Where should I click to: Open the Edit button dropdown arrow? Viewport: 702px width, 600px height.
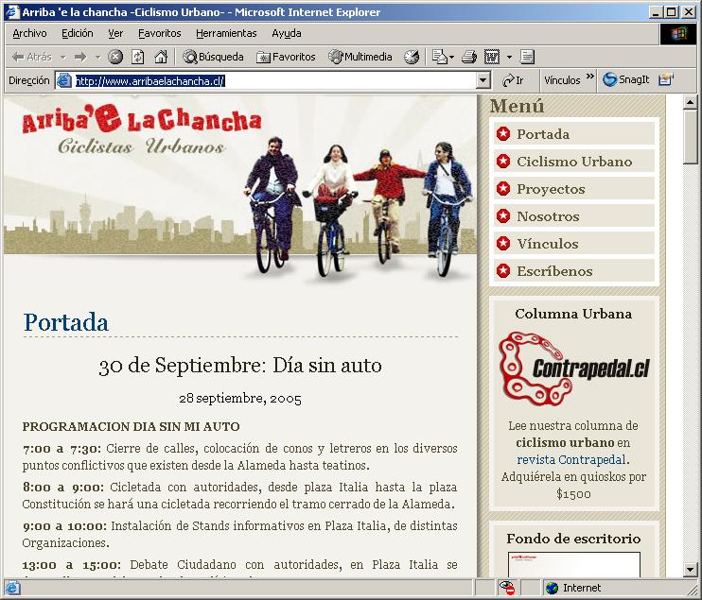click(509, 58)
